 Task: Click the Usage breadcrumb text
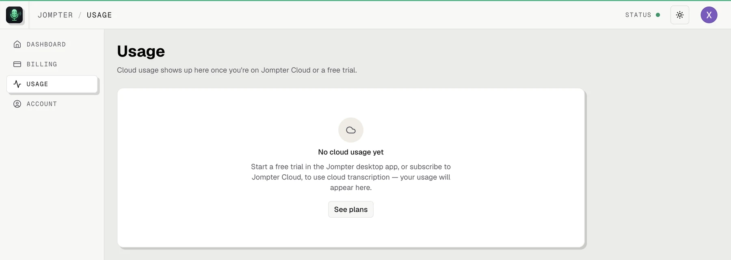click(x=99, y=15)
